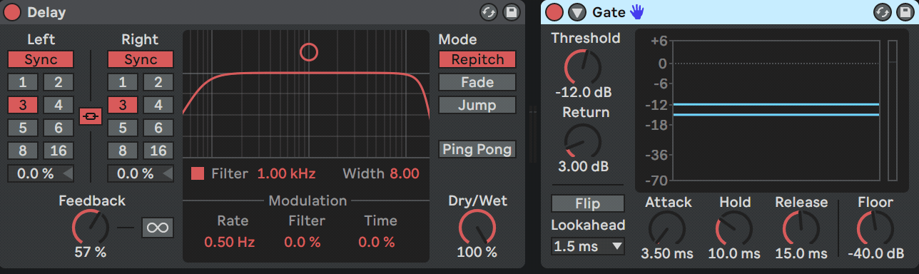
Task: Select Right delay time 16
Action: click(158, 151)
